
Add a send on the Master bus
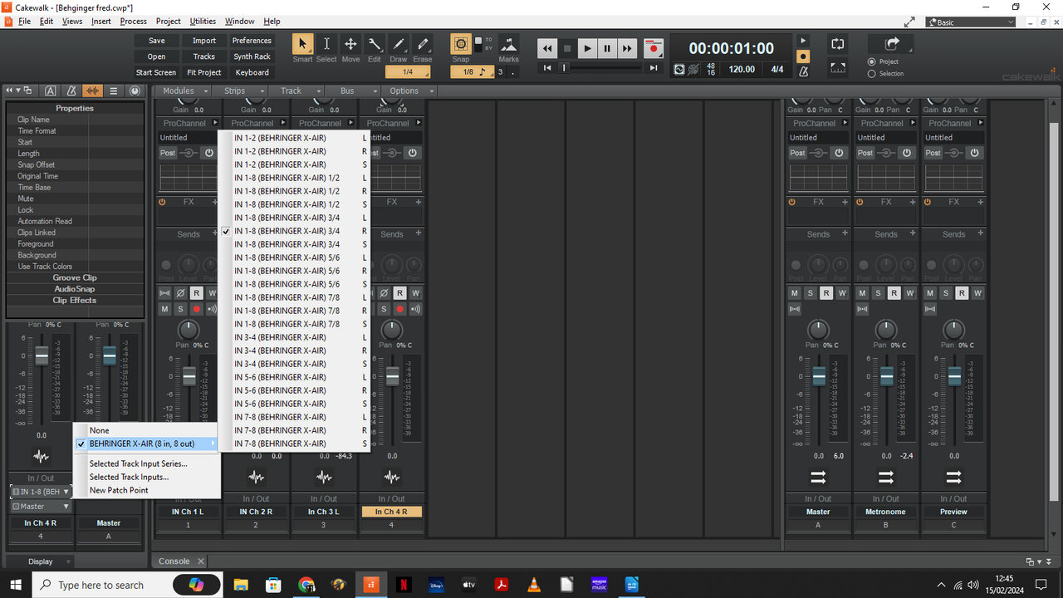845,234
